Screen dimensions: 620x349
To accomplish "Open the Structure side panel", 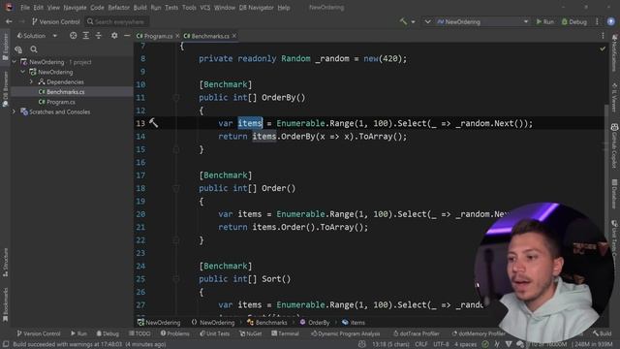I will click(x=5, y=263).
